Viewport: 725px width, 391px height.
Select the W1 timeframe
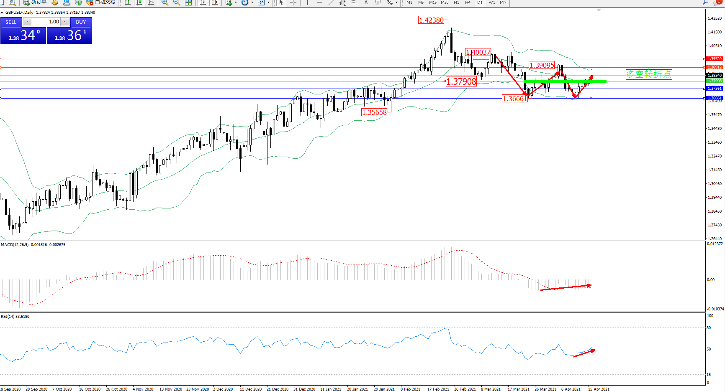tap(491, 3)
